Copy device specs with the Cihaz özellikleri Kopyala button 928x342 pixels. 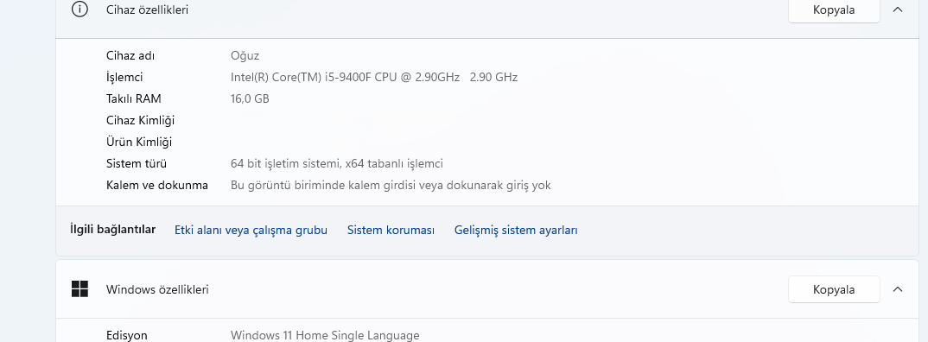(834, 9)
